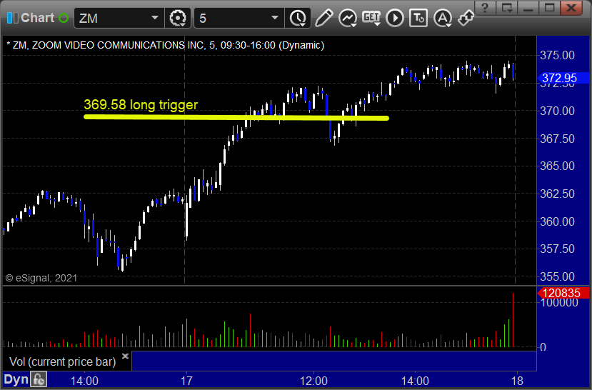
Task: Expand the 5 interval dropdown
Action: coord(275,18)
